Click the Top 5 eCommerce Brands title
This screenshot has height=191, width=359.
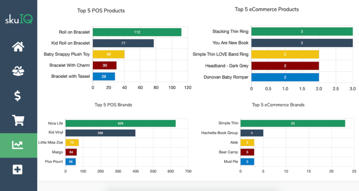click(278, 105)
